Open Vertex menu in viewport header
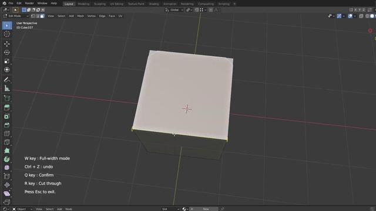Viewport: 376px width, 211px height. [92, 16]
